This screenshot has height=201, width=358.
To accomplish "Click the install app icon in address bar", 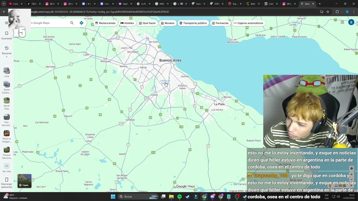I will tap(322, 12).
